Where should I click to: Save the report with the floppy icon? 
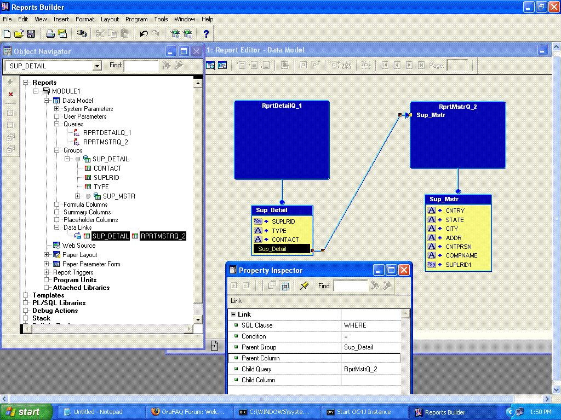[31, 34]
